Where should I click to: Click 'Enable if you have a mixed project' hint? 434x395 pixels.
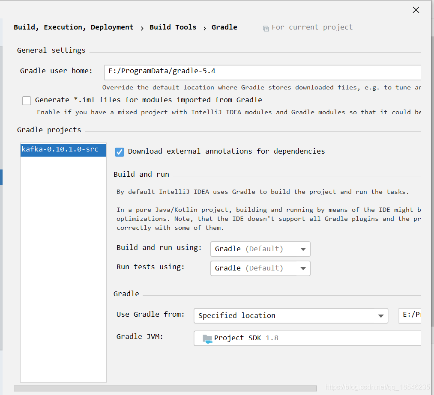pos(229,113)
